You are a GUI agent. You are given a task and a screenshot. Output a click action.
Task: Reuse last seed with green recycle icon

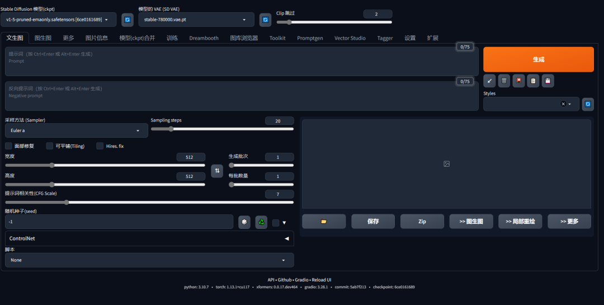[261, 222]
